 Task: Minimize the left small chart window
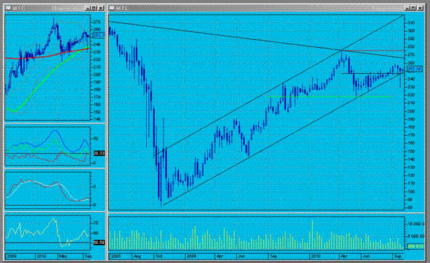tap(88, 8)
